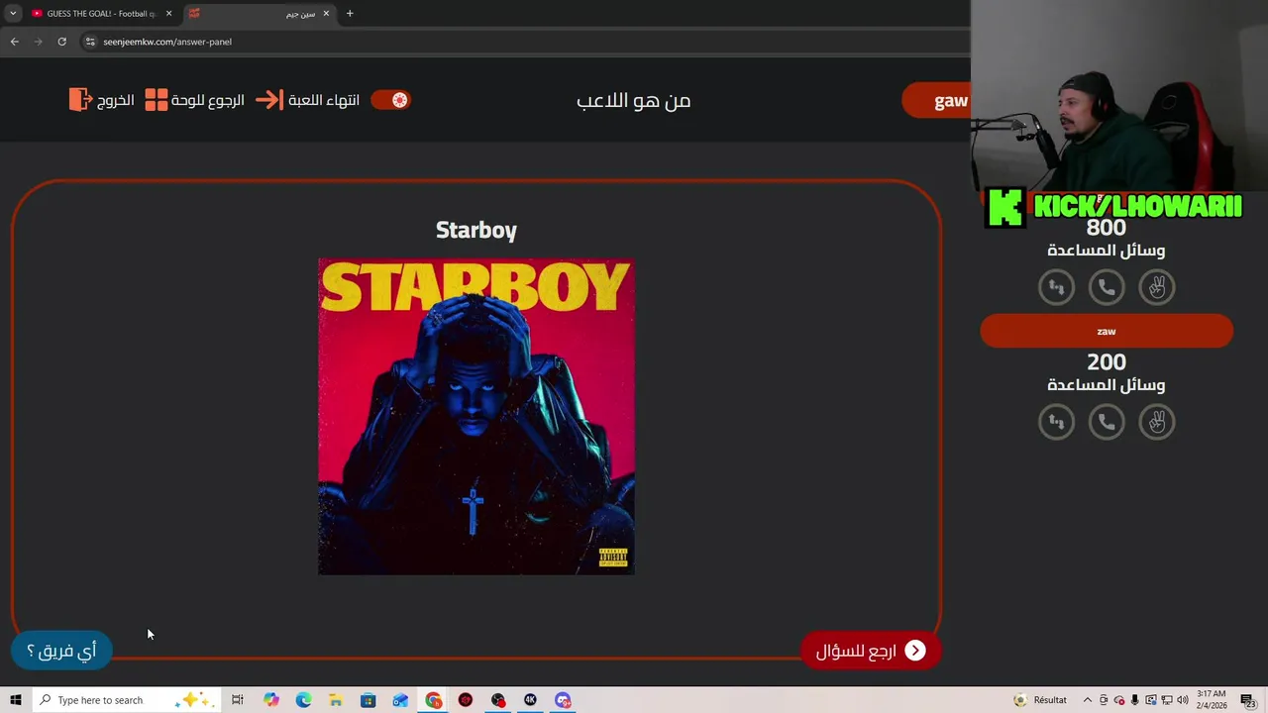Close the GUESS THE GOAL tab
This screenshot has width=1268, height=713.
(x=169, y=13)
